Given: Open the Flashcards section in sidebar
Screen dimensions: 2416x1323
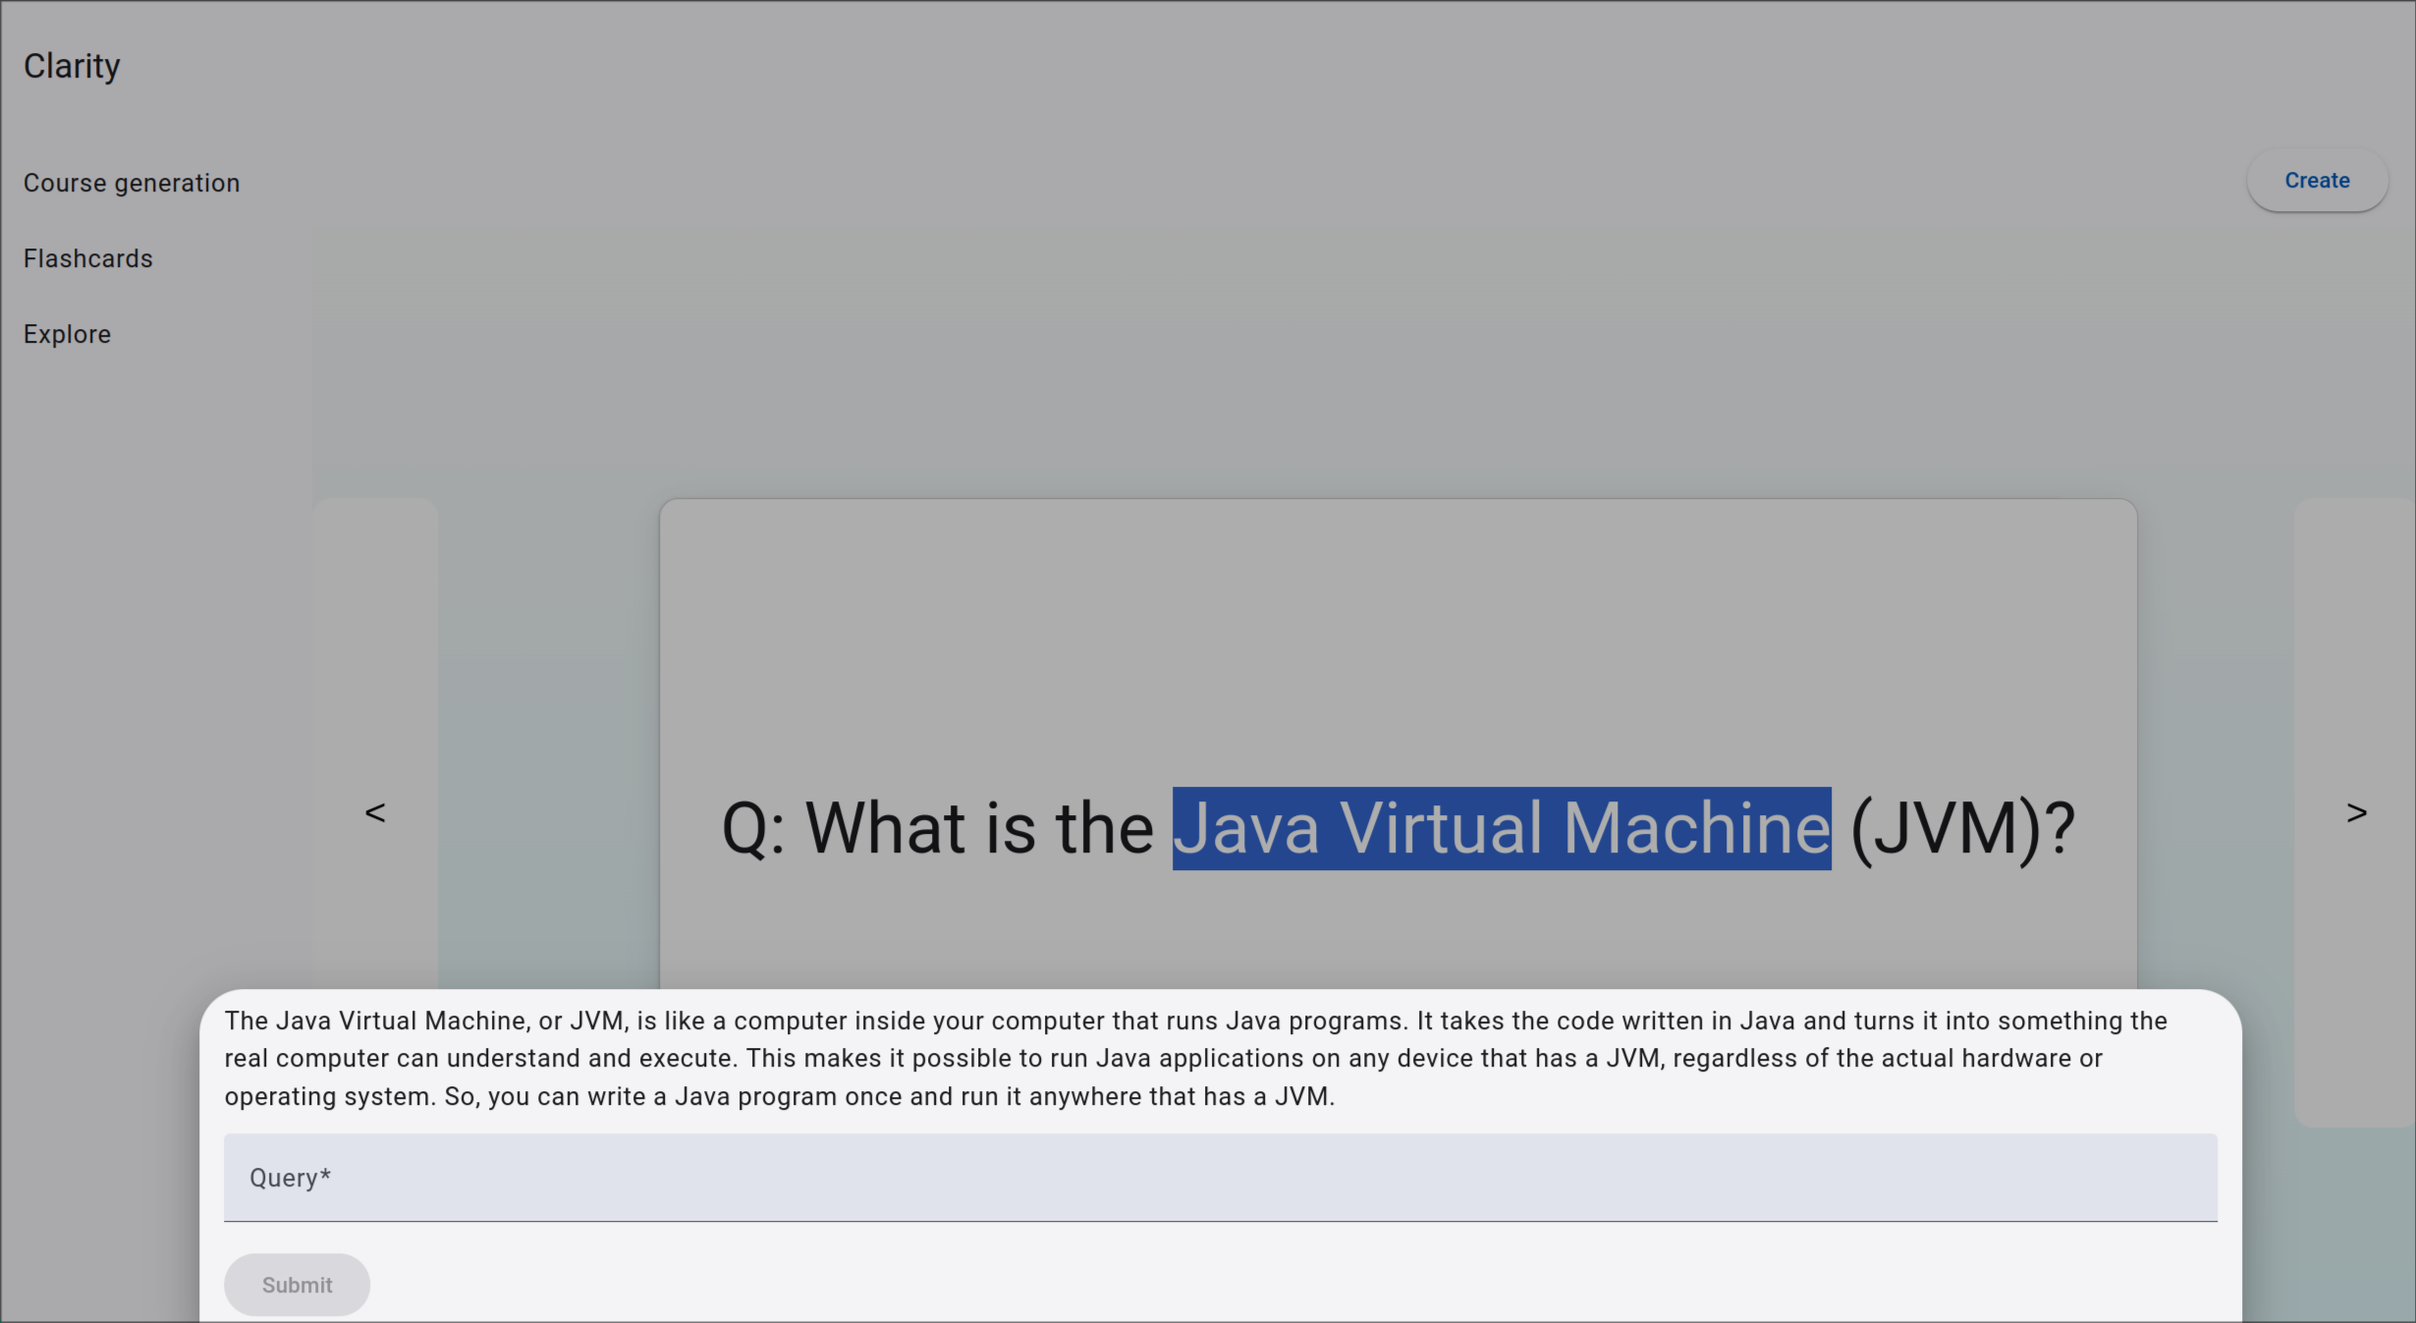Looking at the screenshot, I should pos(88,258).
